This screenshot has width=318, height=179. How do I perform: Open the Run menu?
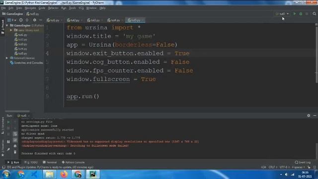tap(64, 8)
